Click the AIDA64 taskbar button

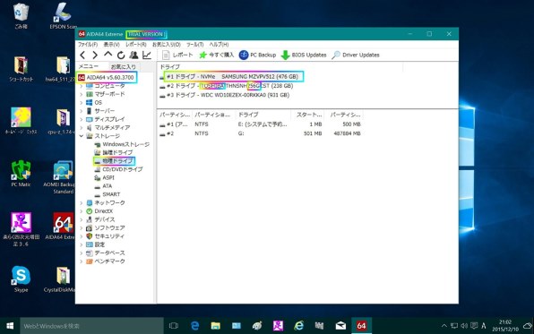tap(361, 326)
